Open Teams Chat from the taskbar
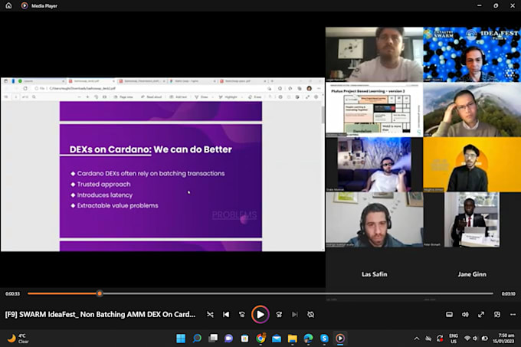 [x=228, y=339]
